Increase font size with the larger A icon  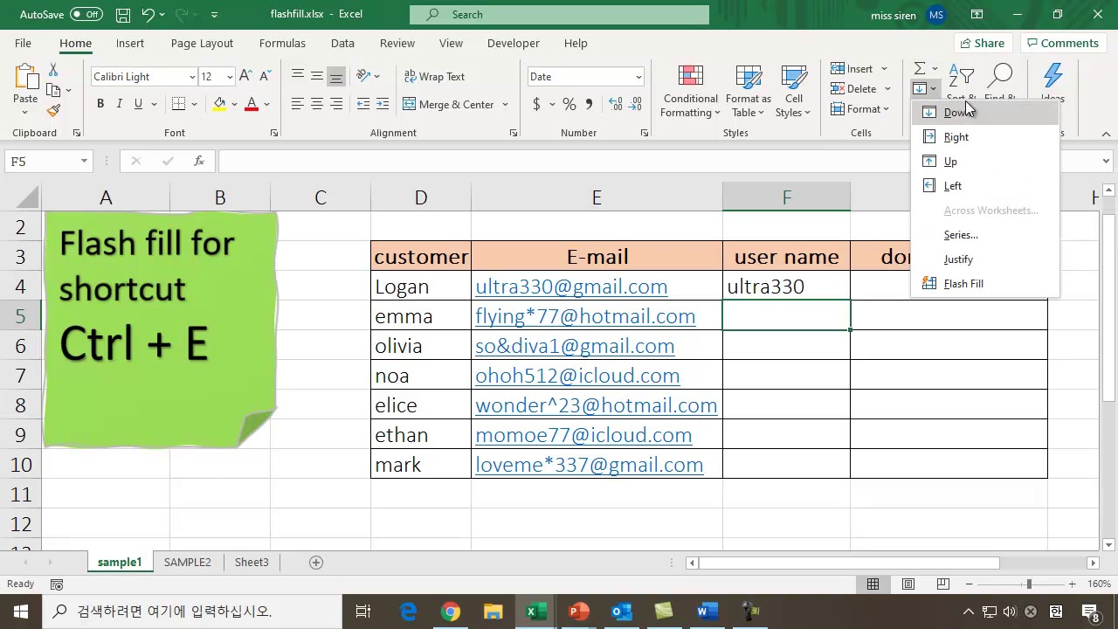[x=245, y=76]
